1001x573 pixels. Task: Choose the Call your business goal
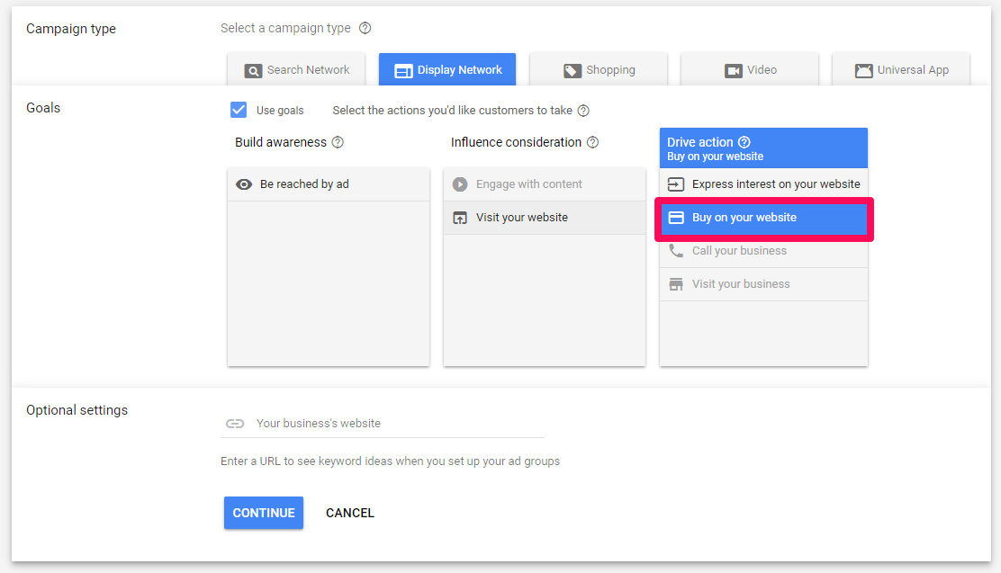(763, 251)
